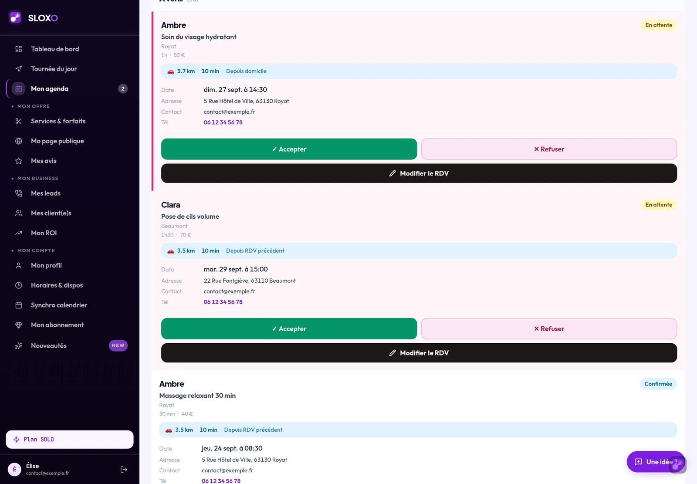Select the Mon agenda calendar icon
The height and width of the screenshot is (484, 697).
pos(19,89)
